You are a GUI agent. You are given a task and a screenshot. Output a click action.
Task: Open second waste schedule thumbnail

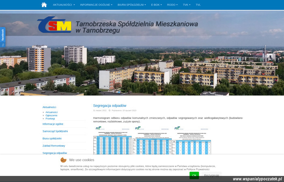tap(152, 140)
